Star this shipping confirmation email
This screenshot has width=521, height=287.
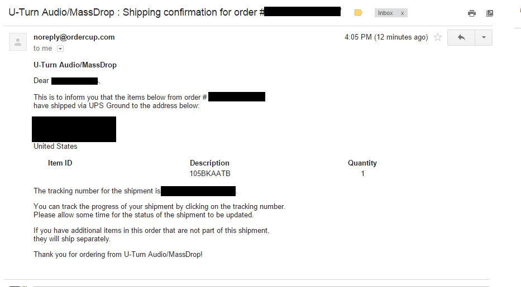[x=438, y=37]
